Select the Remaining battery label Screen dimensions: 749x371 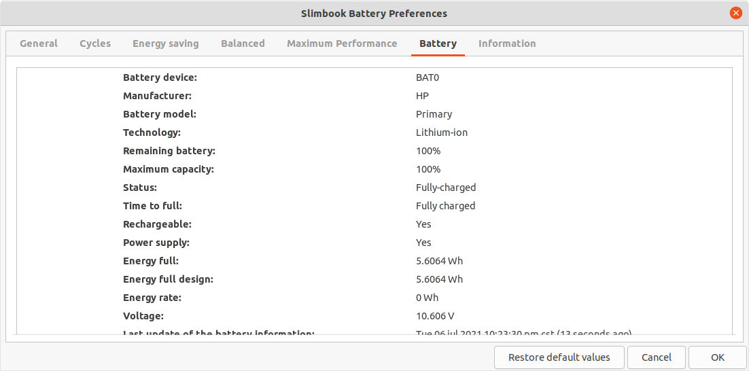pos(169,151)
